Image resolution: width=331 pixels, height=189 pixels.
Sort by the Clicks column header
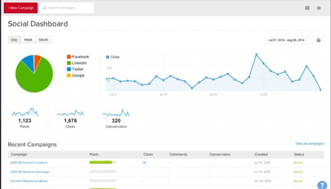(x=148, y=154)
